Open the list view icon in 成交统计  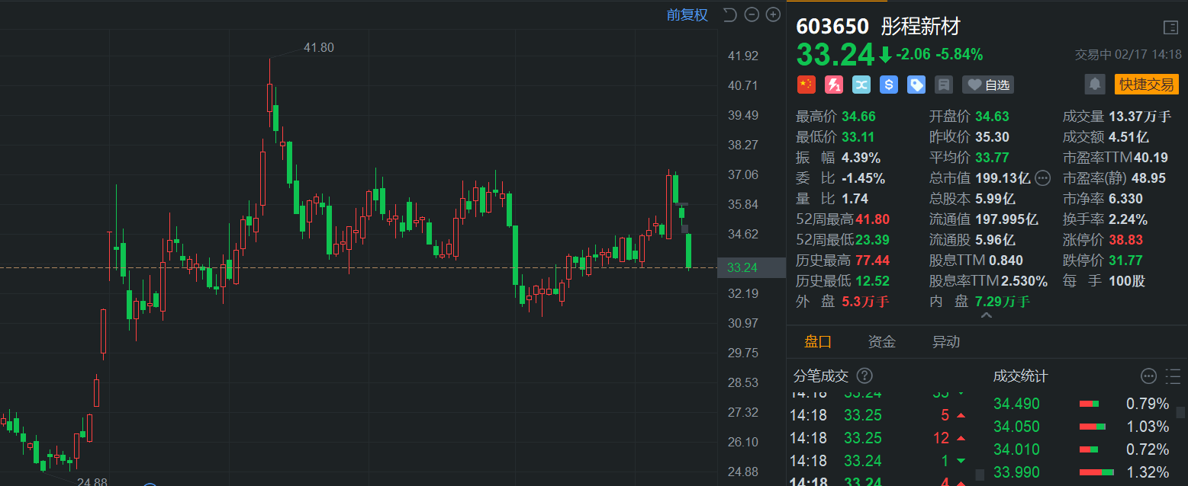[1173, 376]
